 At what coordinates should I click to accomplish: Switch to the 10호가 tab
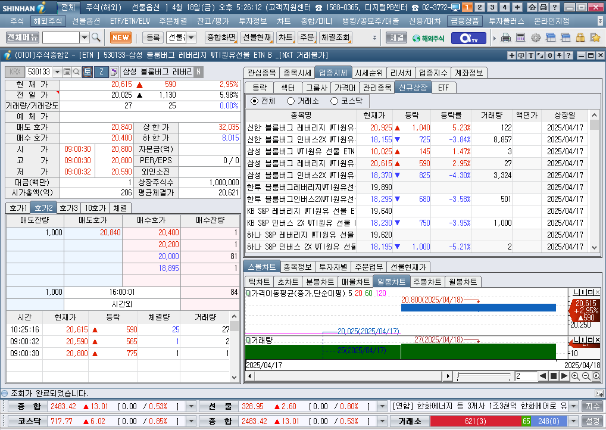pos(95,208)
